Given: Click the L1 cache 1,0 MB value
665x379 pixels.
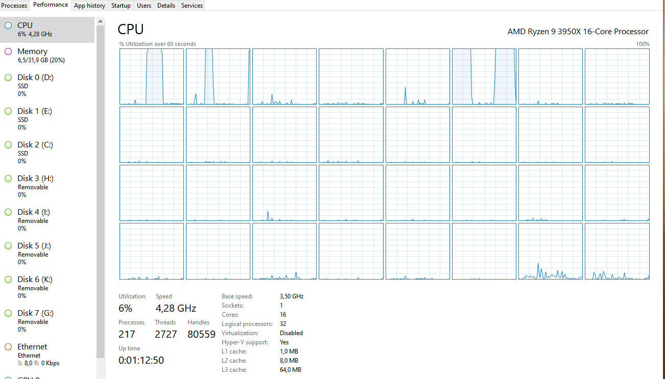Looking at the screenshot, I should pyautogui.click(x=289, y=351).
